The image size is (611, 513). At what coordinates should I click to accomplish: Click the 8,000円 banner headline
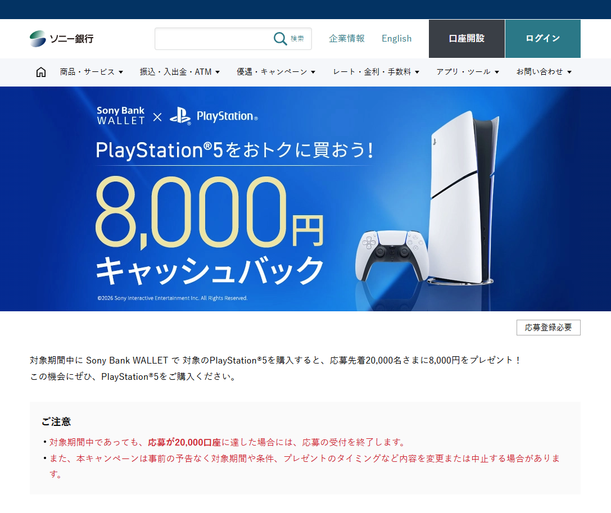tap(210, 212)
